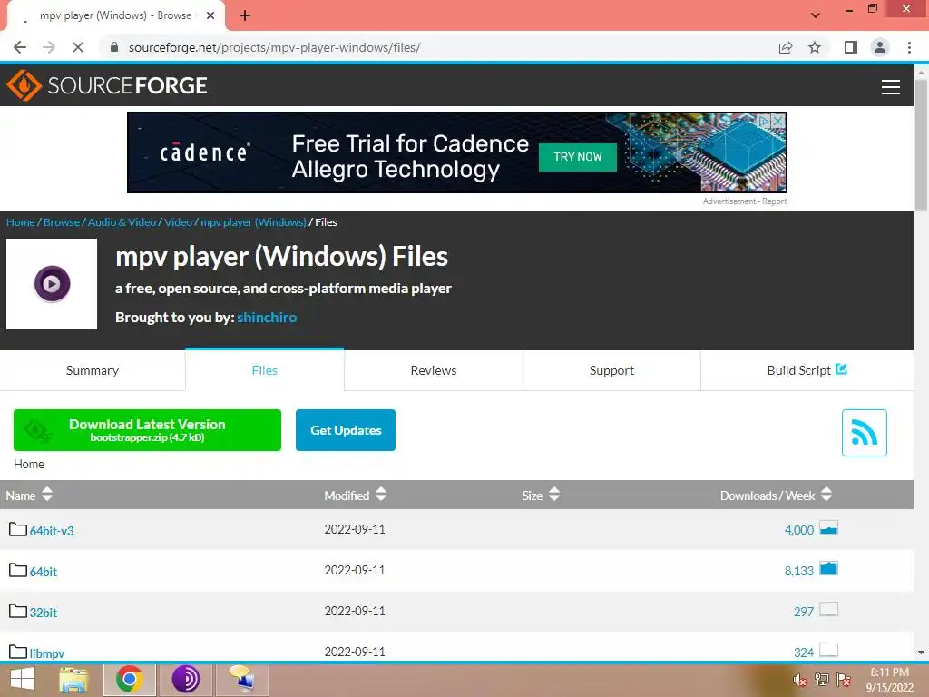Open Build Script external link icon
The image size is (929, 697).
(x=841, y=369)
